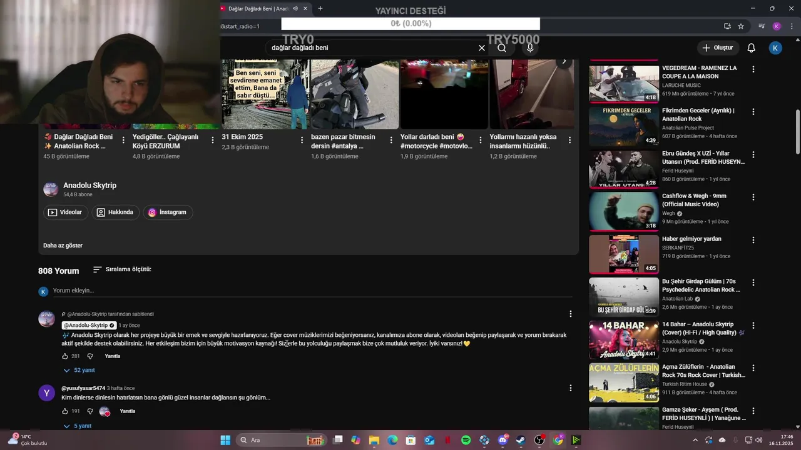Like the pinned Anadolu-Skytrip comment
The image size is (801, 450).
click(x=65, y=356)
